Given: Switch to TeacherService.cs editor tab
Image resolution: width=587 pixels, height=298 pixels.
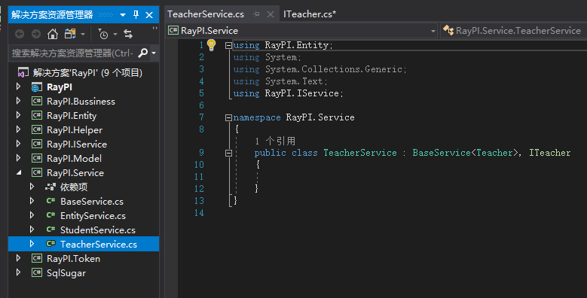Looking at the screenshot, I should click(206, 14).
